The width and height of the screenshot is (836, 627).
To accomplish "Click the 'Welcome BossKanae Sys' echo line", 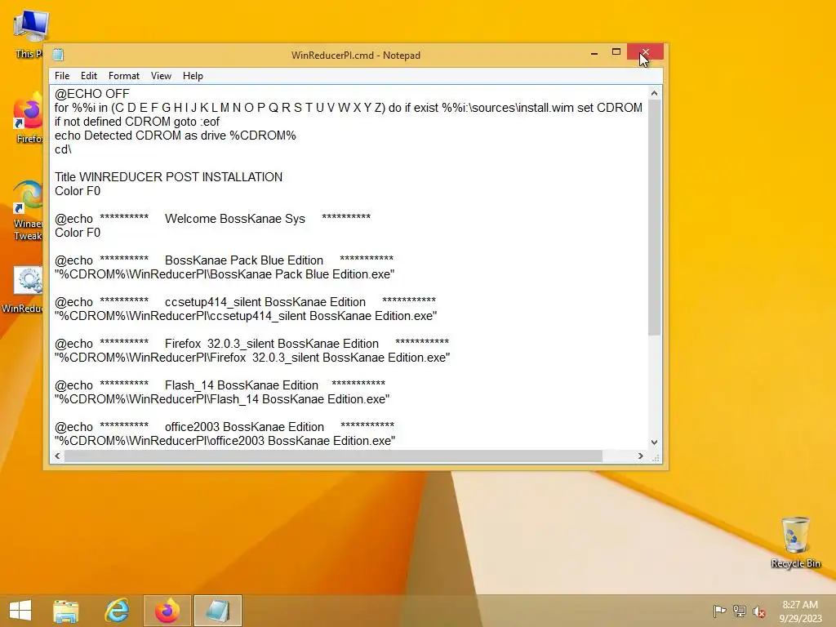I will click(x=212, y=219).
